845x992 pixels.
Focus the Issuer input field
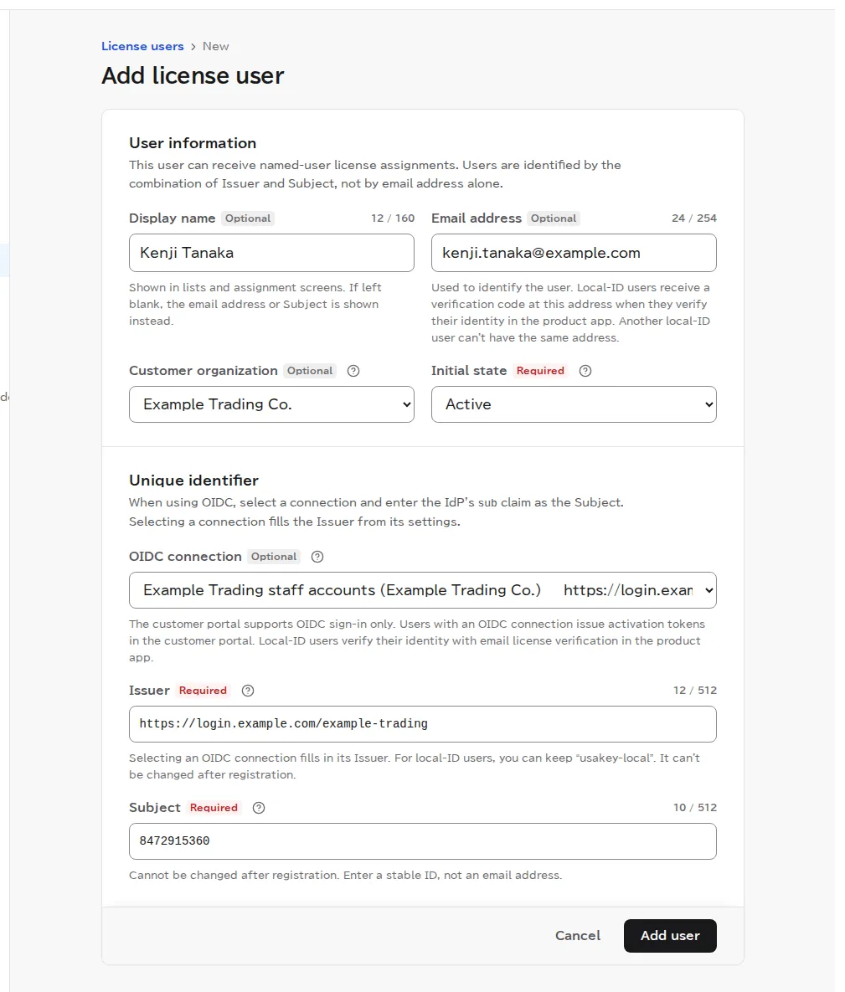click(x=423, y=724)
